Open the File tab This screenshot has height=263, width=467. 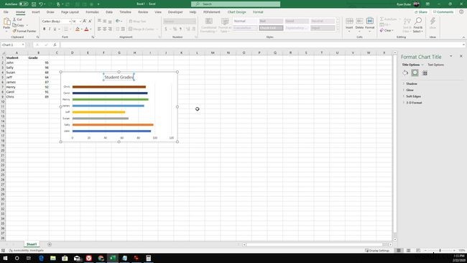[x=6, y=12]
